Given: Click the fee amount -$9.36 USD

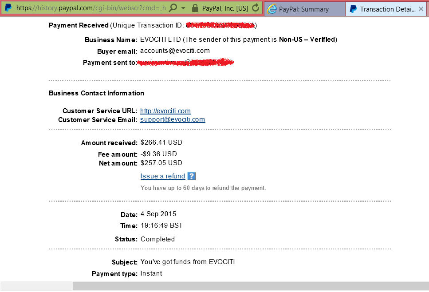Looking at the screenshot, I should tap(159, 154).
